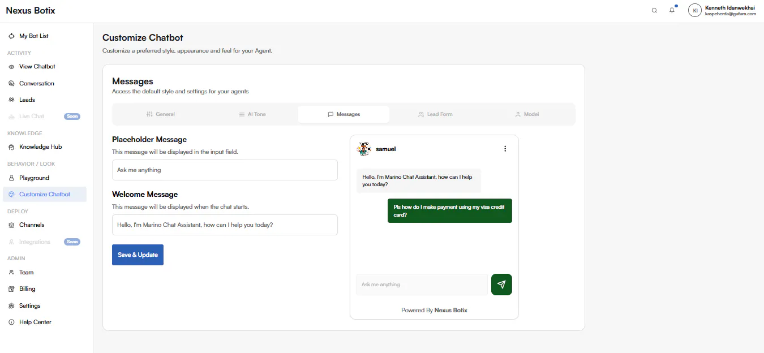Viewport: 764px width, 353px height.
Task: Click the Welcome Message input field
Action: [x=225, y=225]
